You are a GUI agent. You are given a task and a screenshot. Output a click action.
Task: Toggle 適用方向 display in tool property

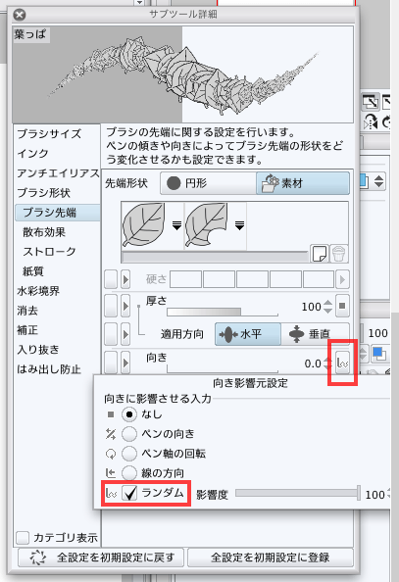click(x=111, y=334)
